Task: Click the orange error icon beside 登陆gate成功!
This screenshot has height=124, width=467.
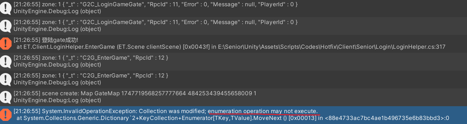Action: [6, 43]
